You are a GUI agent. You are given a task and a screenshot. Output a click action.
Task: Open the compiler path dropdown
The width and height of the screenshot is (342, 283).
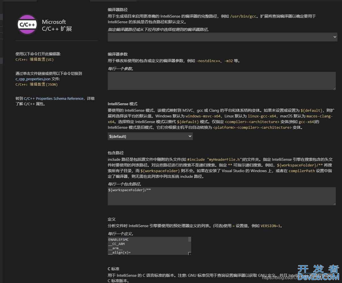coord(222,37)
